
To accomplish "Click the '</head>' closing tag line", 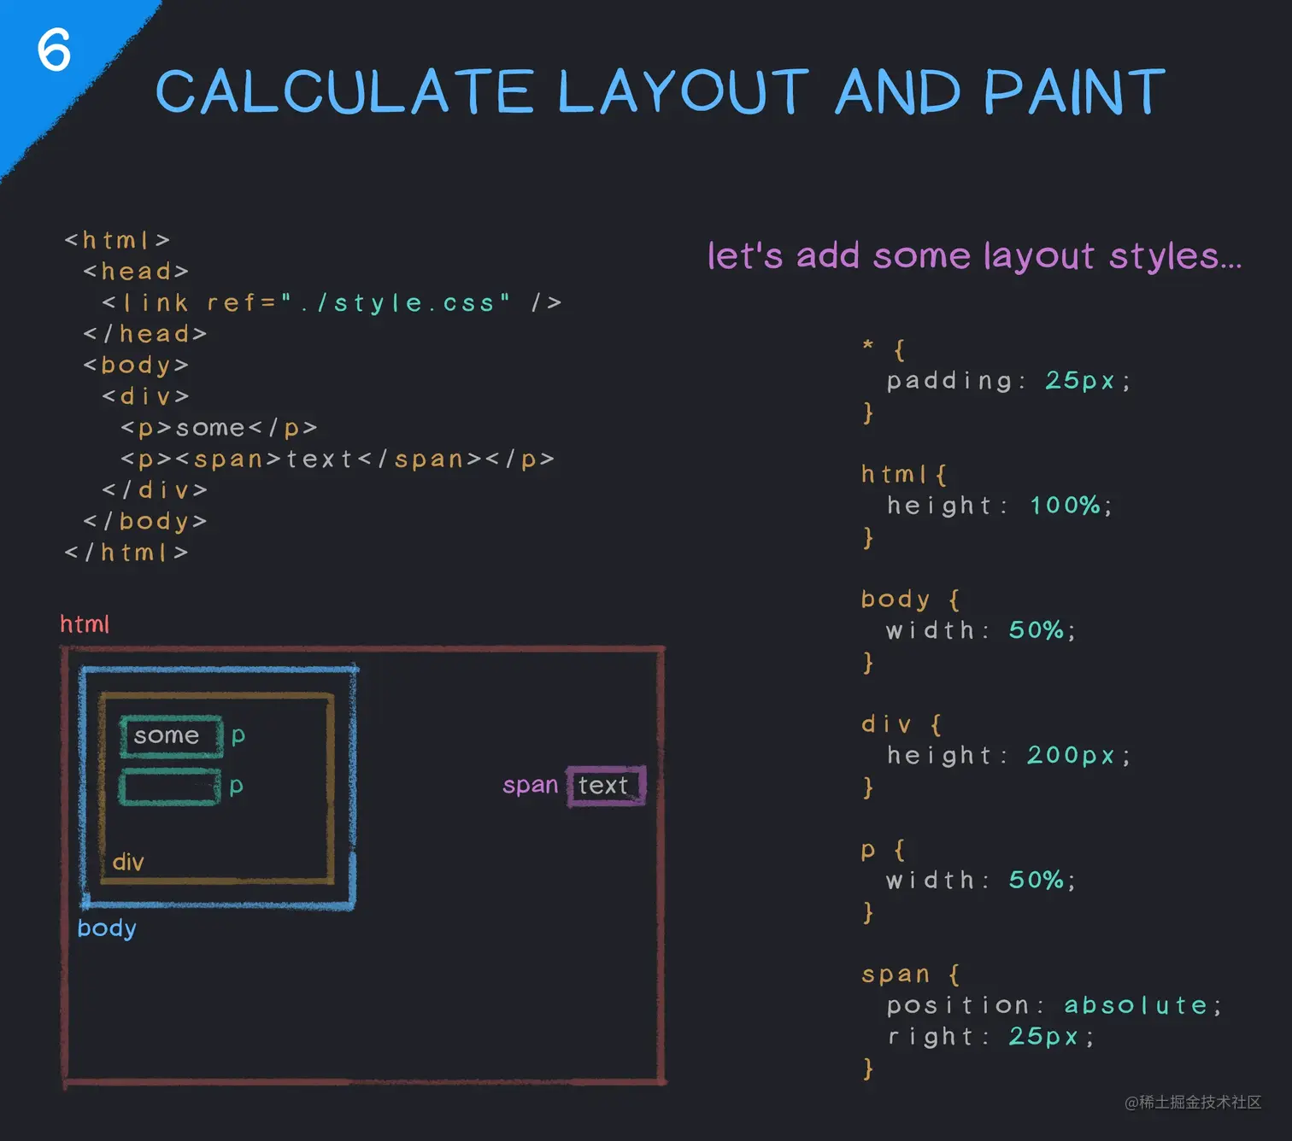I will point(145,334).
